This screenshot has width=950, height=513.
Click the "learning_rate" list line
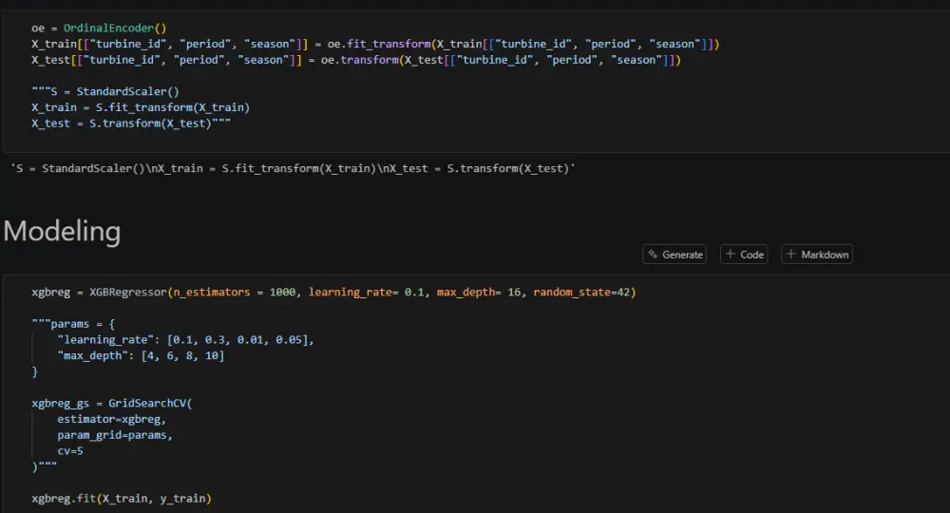click(186, 340)
